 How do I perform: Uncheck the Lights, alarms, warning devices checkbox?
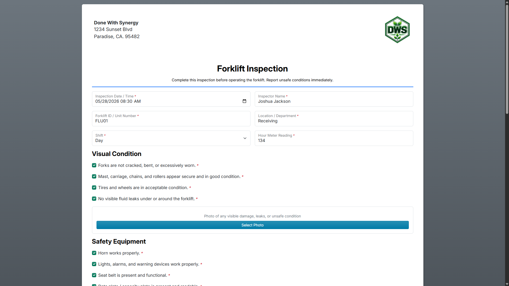click(x=94, y=264)
